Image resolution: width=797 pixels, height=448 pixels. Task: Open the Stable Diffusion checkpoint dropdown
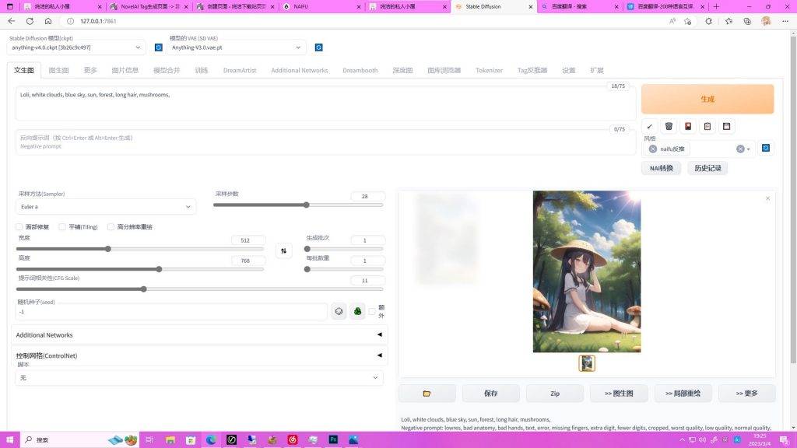(76, 47)
